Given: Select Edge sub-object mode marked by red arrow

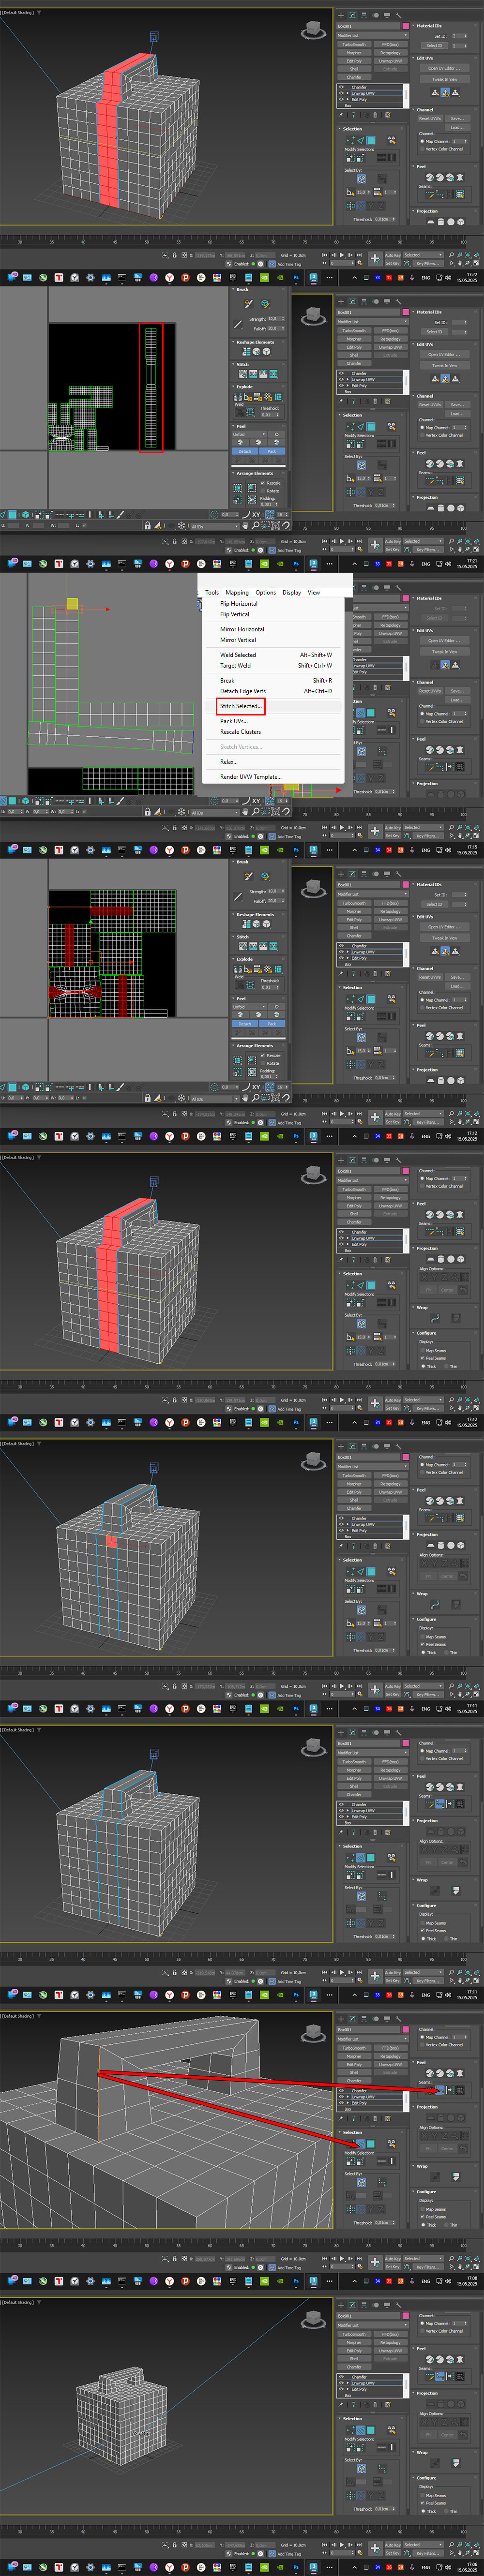Looking at the screenshot, I should (x=361, y=2143).
